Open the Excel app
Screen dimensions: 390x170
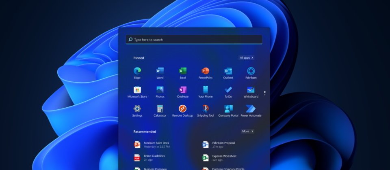click(x=182, y=73)
